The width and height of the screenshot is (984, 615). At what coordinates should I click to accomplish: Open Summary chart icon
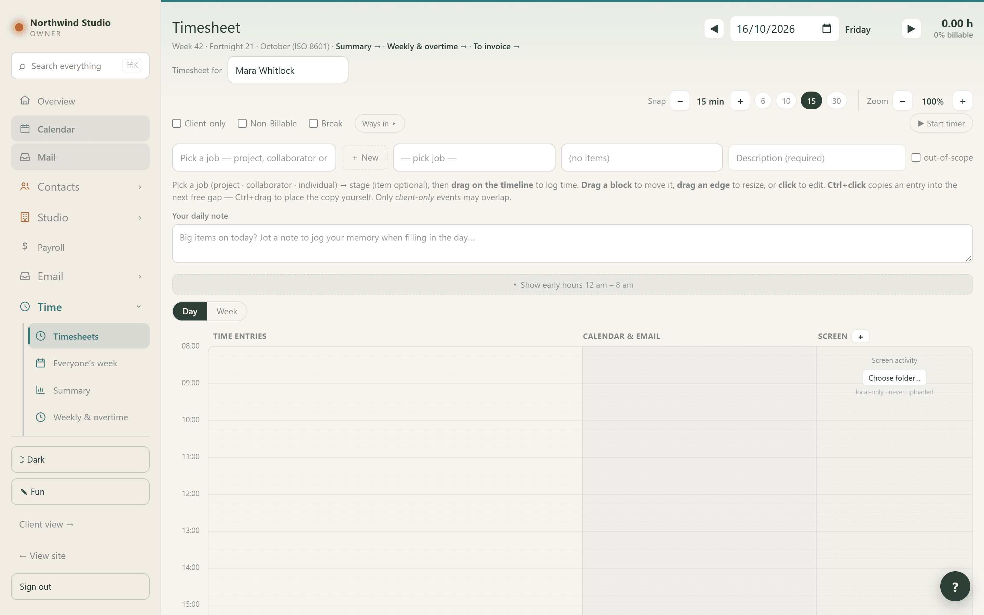[41, 390]
